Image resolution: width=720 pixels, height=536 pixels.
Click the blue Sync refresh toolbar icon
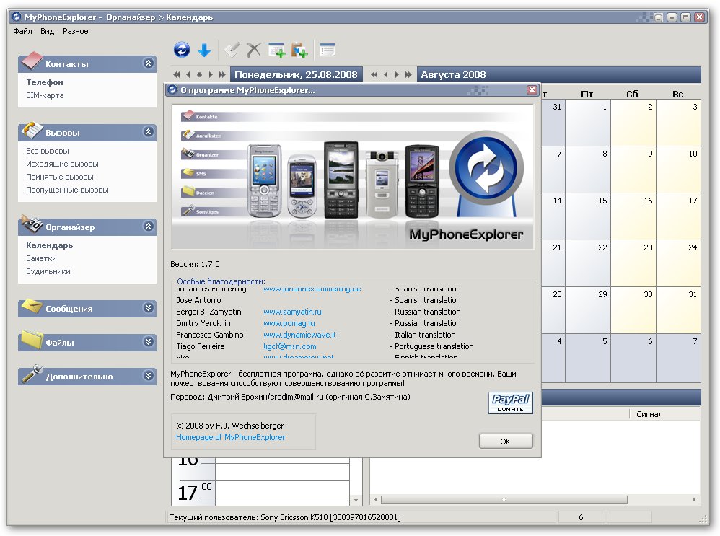(182, 50)
